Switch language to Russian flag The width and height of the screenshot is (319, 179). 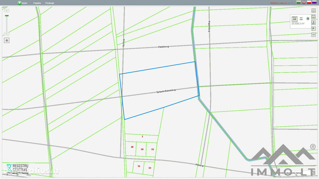[314, 2]
